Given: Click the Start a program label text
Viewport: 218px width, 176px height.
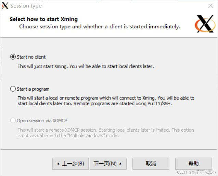Looking at the screenshot, I should pyautogui.click(x=33, y=89).
